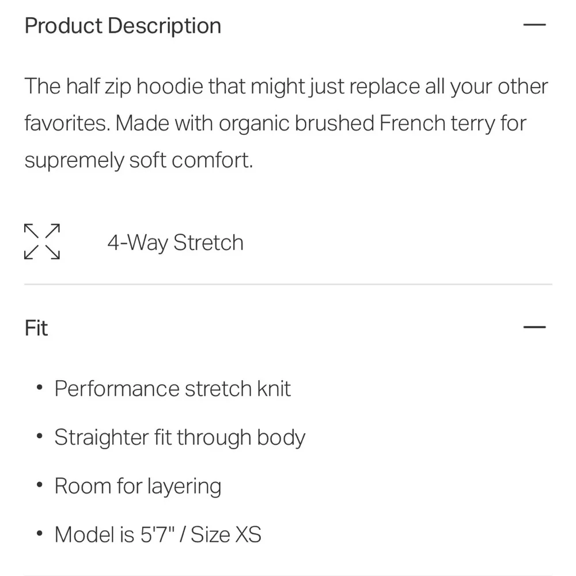Click the 'Performance stretch knit' bullet item
Viewport: 576px width, 576px height.
(172, 389)
